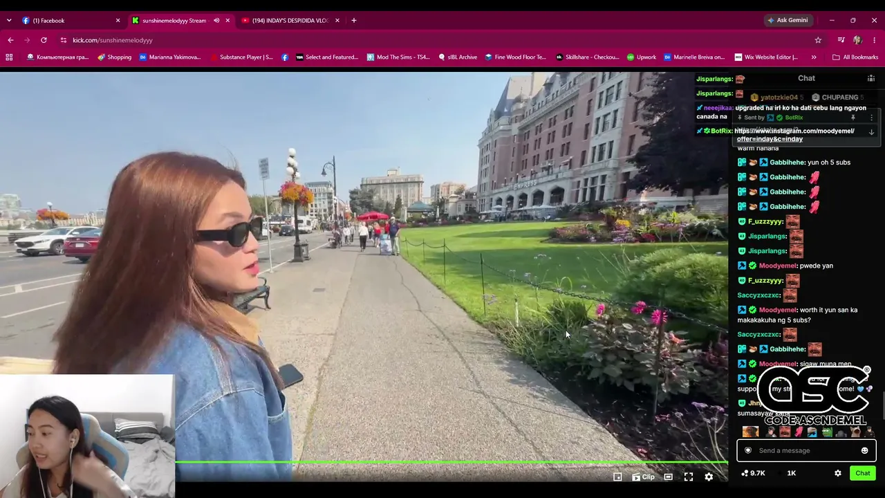The height and width of the screenshot is (498, 885).
Task: Open the sIBL Archive bookmark
Action: click(457, 57)
